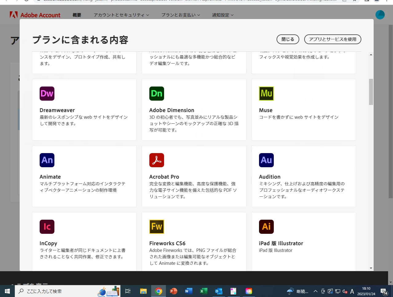This screenshot has height=297, width=393.
Task: Open Outlook from the taskbar
Action: click(x=218, y=291)
